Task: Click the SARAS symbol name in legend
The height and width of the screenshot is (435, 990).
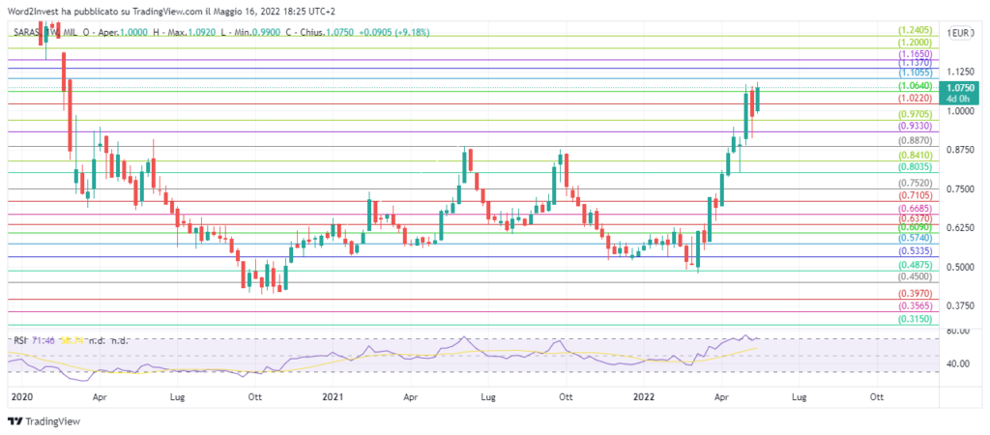Action: pos(29,33)
